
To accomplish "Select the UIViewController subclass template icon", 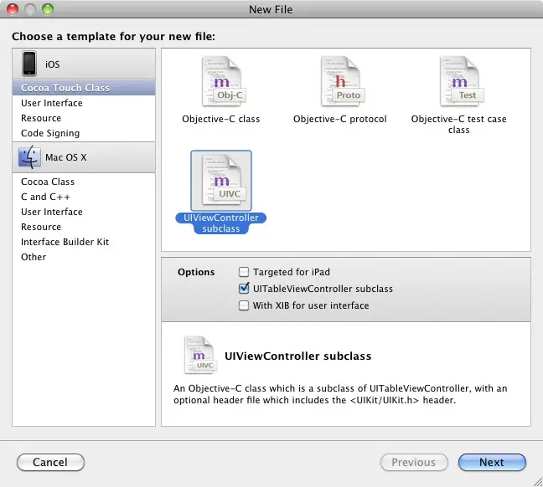I will pyautogui.click(x=220, y=182).
